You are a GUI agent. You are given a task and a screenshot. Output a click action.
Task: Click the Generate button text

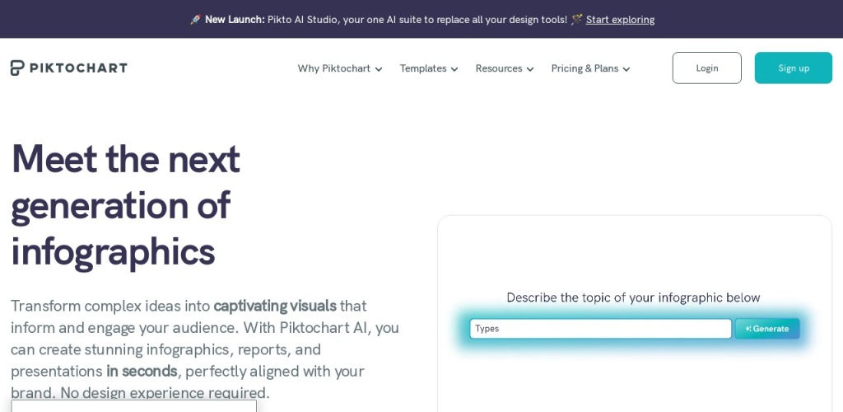point(771,329)
